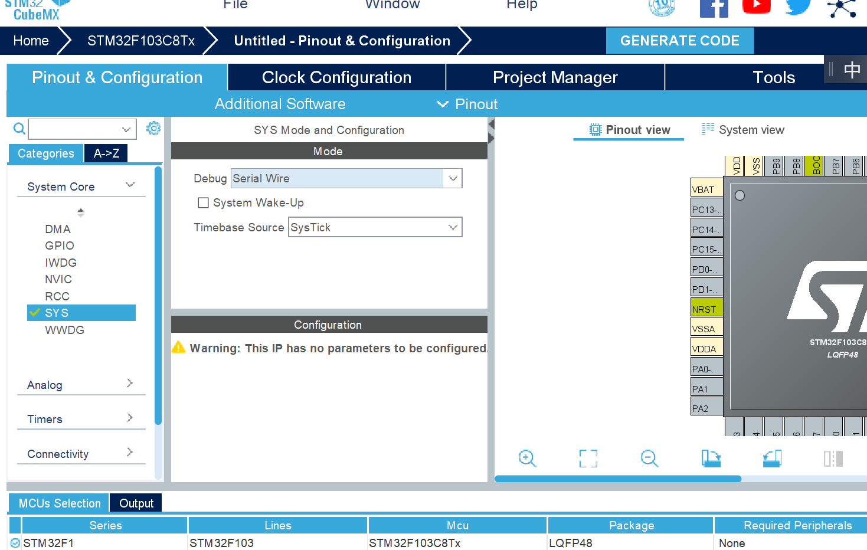Open the YouTube icon

(x=757, y=6)
